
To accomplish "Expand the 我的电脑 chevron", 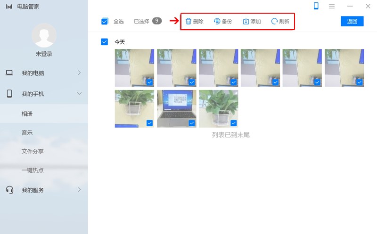I will [79, 73].
